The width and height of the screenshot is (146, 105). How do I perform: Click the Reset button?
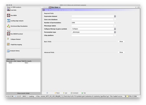pos(57,93)
